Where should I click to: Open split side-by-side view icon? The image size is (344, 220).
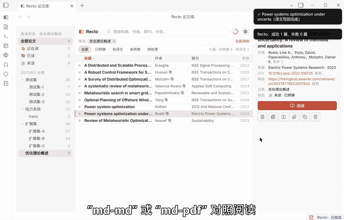pos(283,117)
